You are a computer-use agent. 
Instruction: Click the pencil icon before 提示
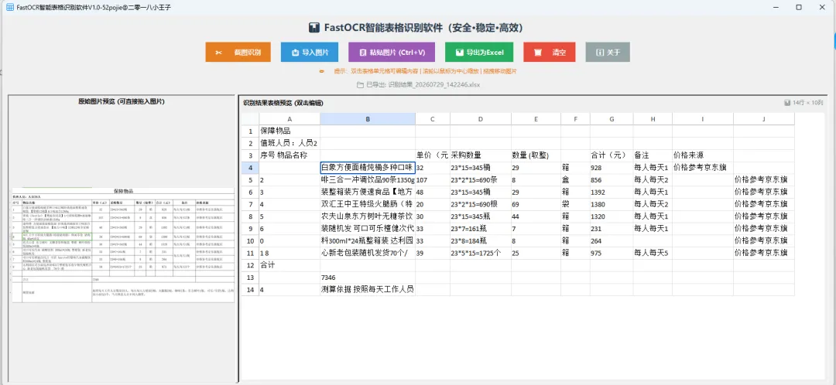[x=321, y=71]
